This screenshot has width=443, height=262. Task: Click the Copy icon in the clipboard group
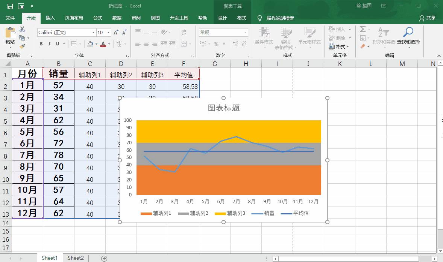[22, 38]
